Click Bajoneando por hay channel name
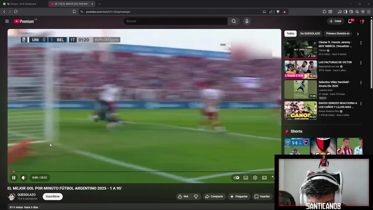 click(329, 66)
